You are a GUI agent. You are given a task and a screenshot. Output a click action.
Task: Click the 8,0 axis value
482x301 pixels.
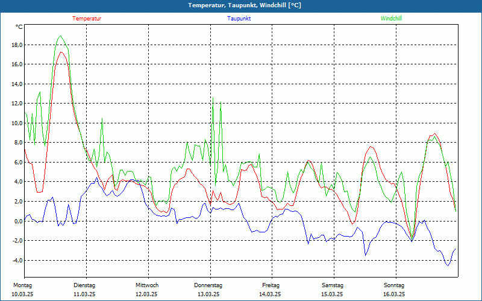pos(18,143)
